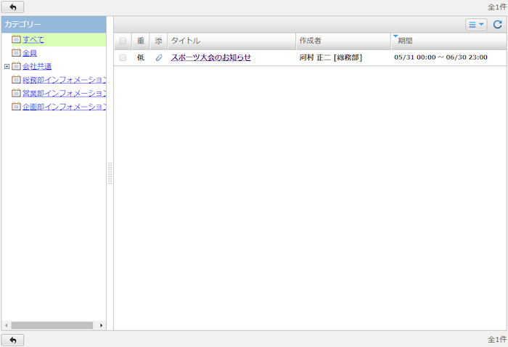Click the notepad icon beside 会社共通
Image resolution: width=508 pixels, height=347 pixels.
pyautogui.click(x=17, y=67)
